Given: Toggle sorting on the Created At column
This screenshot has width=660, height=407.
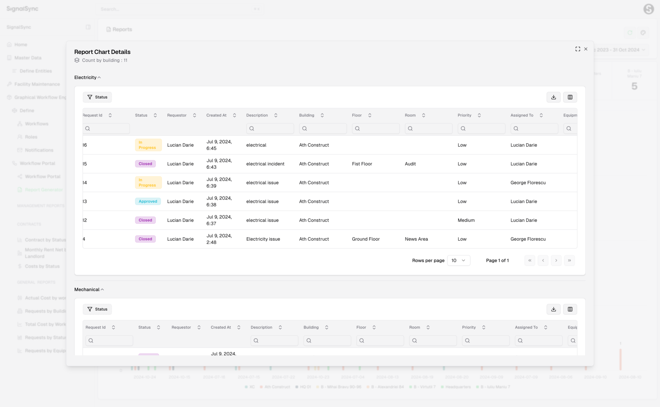Looking at the screenshot, I should coord(234,115).
